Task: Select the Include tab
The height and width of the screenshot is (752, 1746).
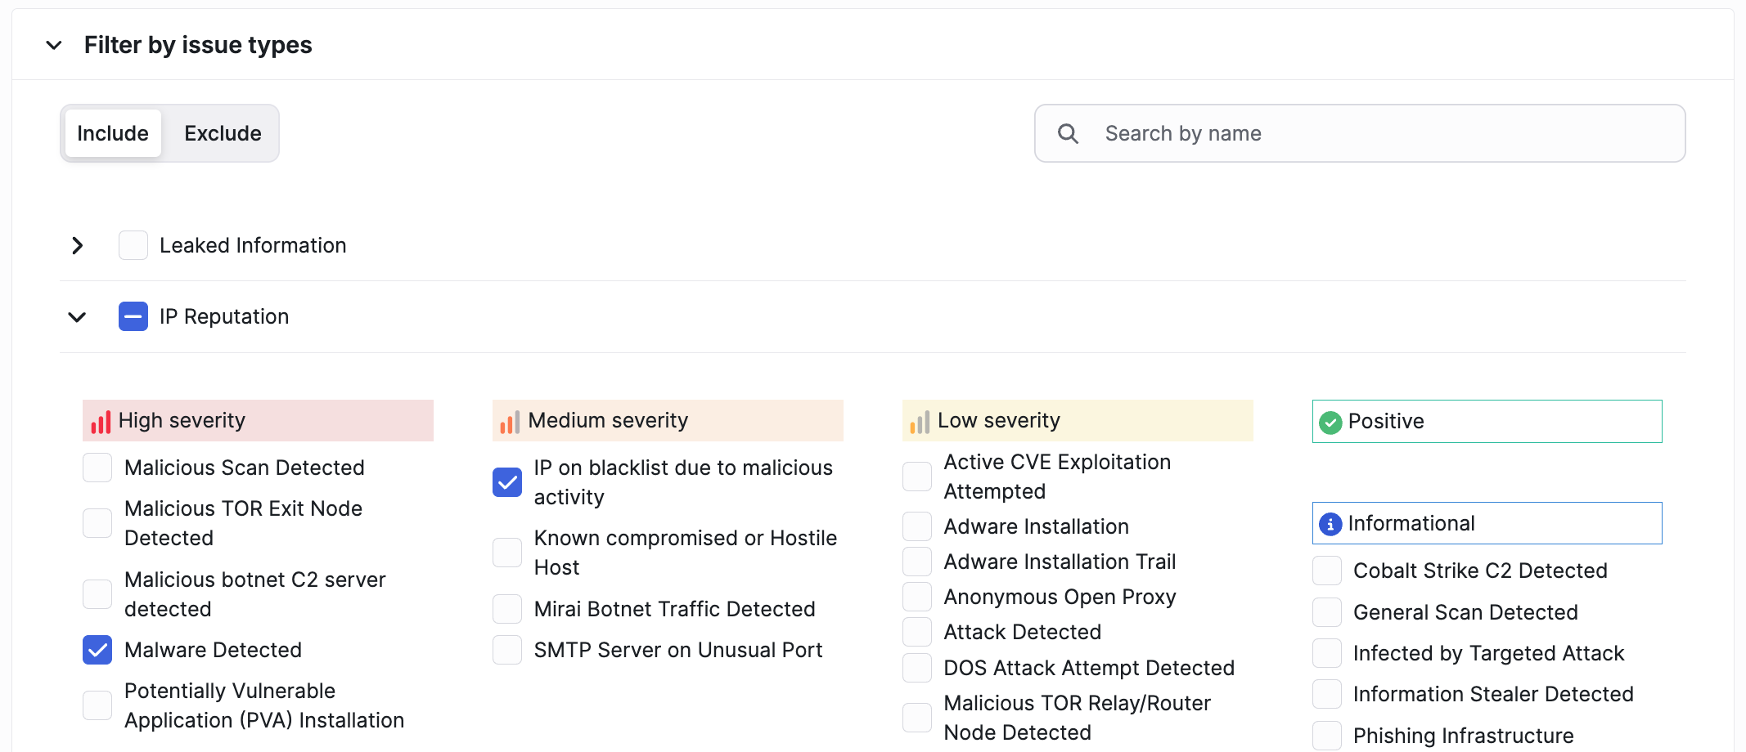Action: 113,133
